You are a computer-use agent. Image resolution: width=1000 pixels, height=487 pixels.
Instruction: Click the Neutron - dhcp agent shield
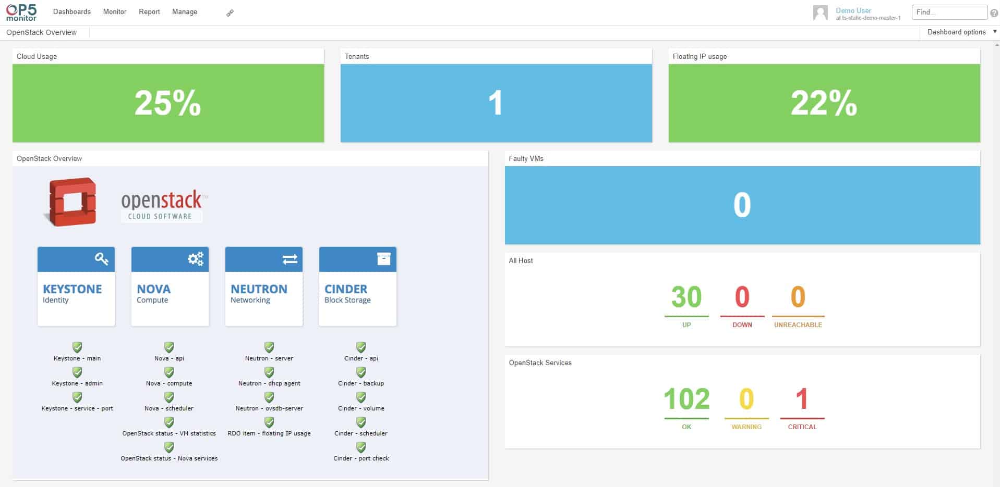coord(269,372)
